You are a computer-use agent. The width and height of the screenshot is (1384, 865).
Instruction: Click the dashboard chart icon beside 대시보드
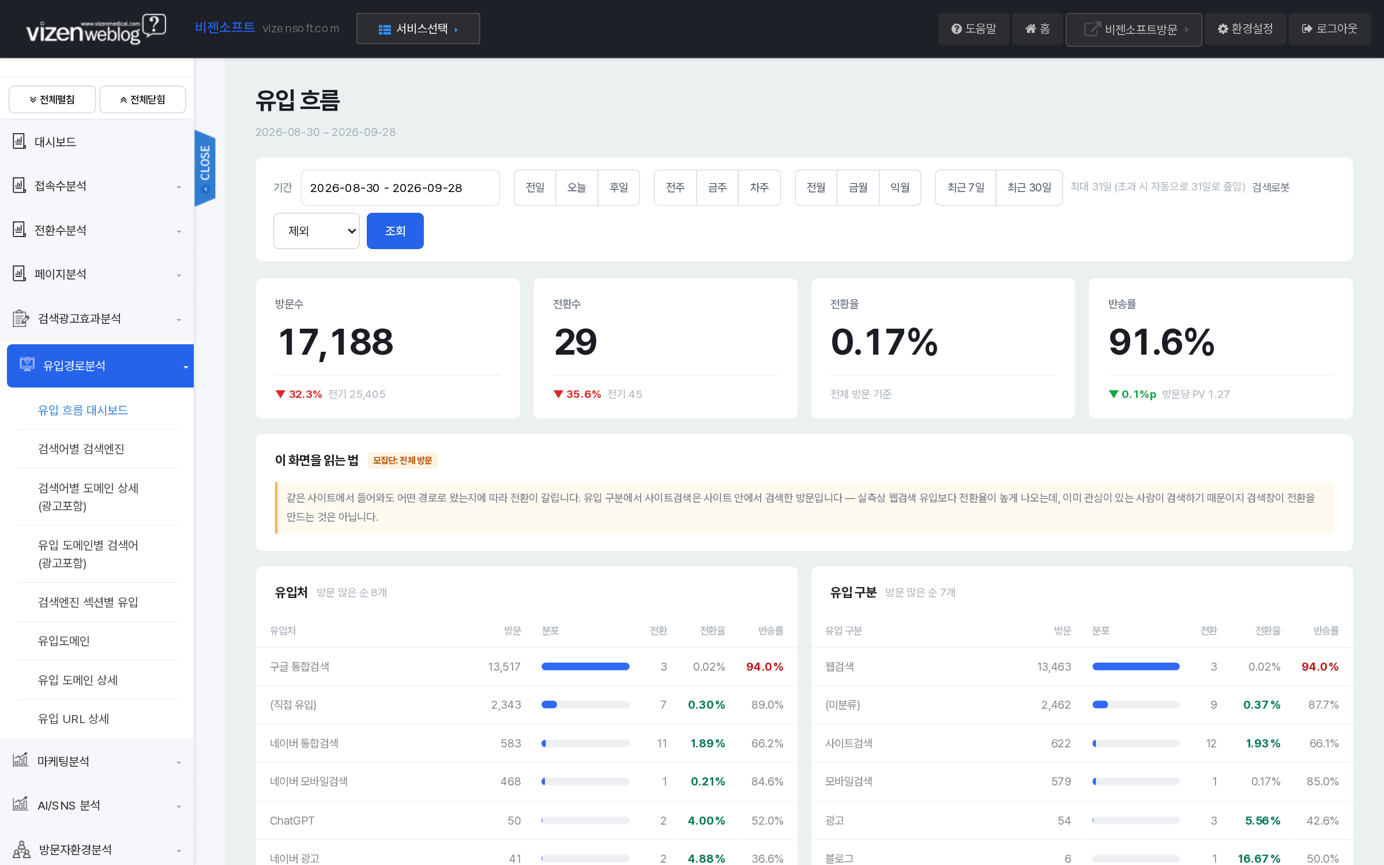pyautogui.click(x=20, y=141)
